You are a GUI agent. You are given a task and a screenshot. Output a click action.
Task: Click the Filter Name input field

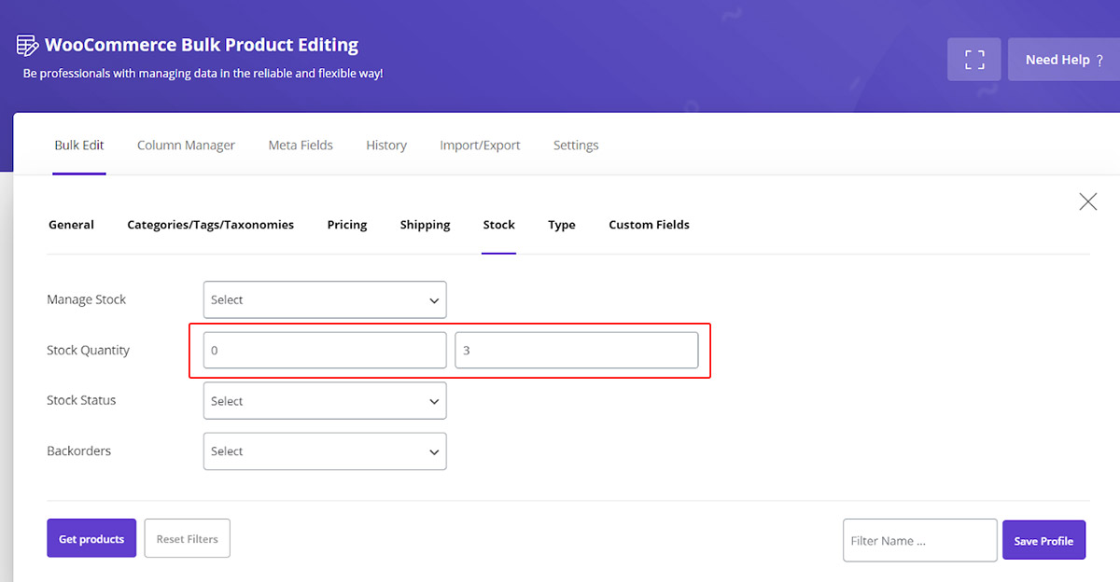[920, 541]
